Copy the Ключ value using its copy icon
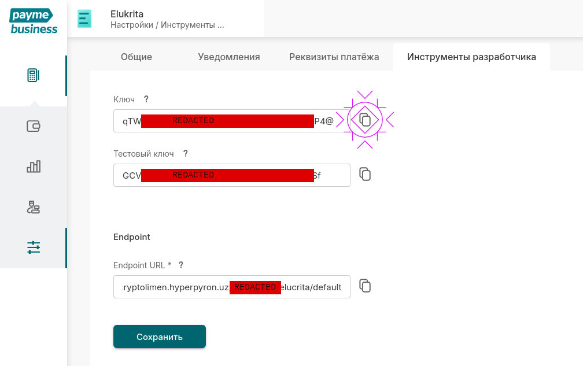Viewport: 583px width, 366px height. pyautogui.click(x=365, y=120)
